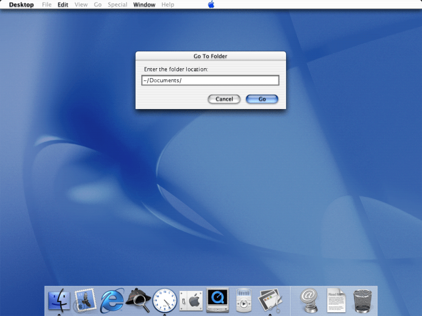Screen dimensions: 422x316
Task: Open the Window menu
Action: point(144,5)
